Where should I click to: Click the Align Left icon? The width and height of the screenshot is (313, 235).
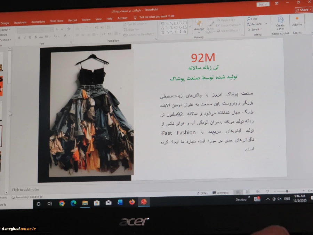click(x=78, y=36)
